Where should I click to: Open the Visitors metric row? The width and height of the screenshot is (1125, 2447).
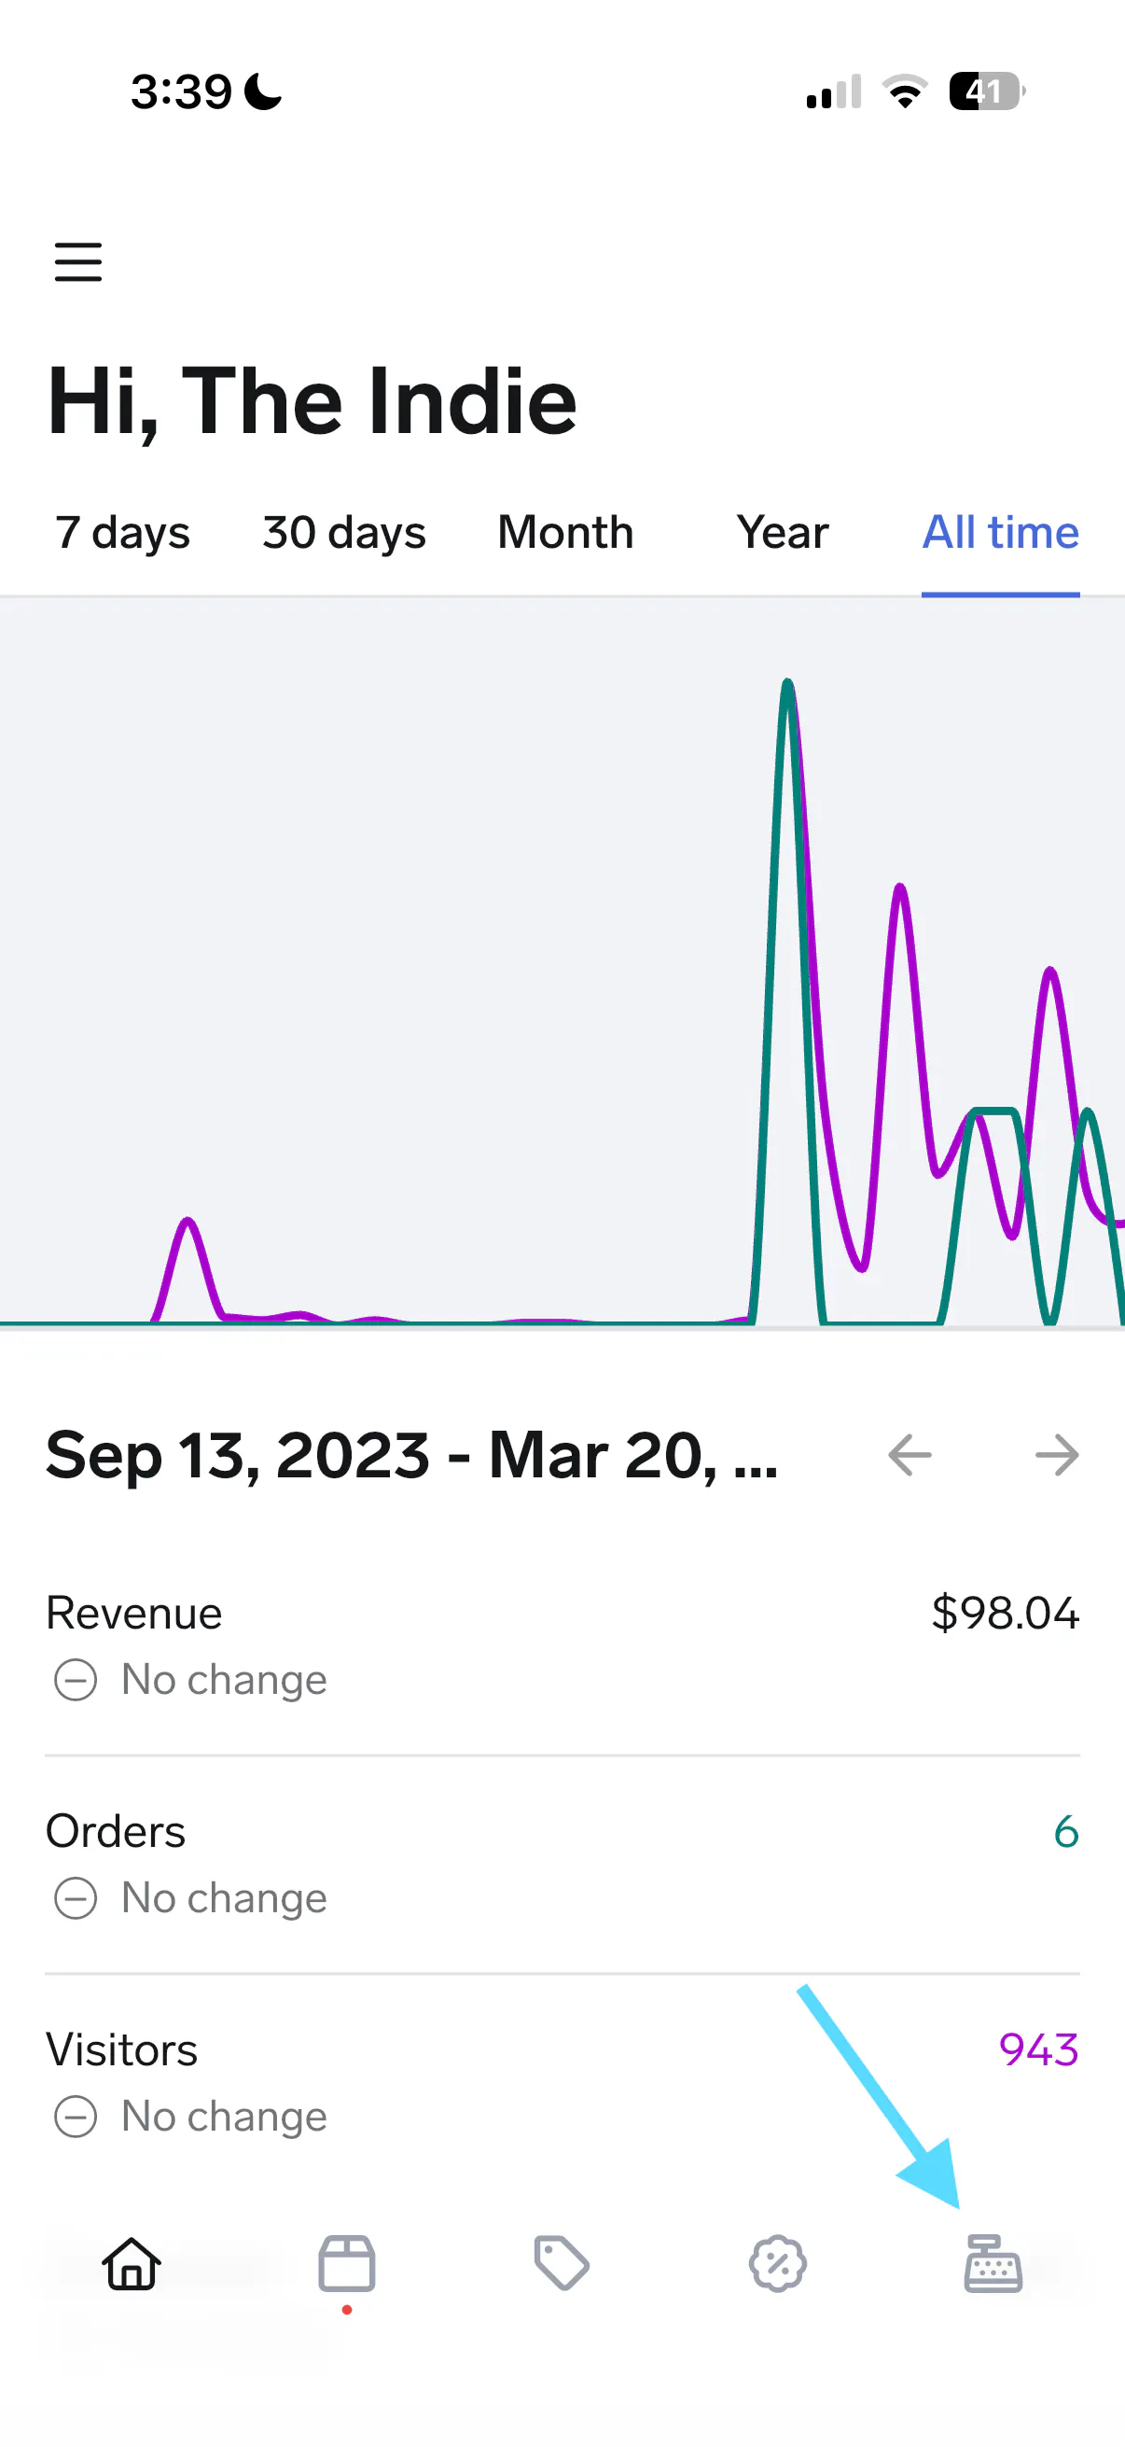(x=562, y=2082)
